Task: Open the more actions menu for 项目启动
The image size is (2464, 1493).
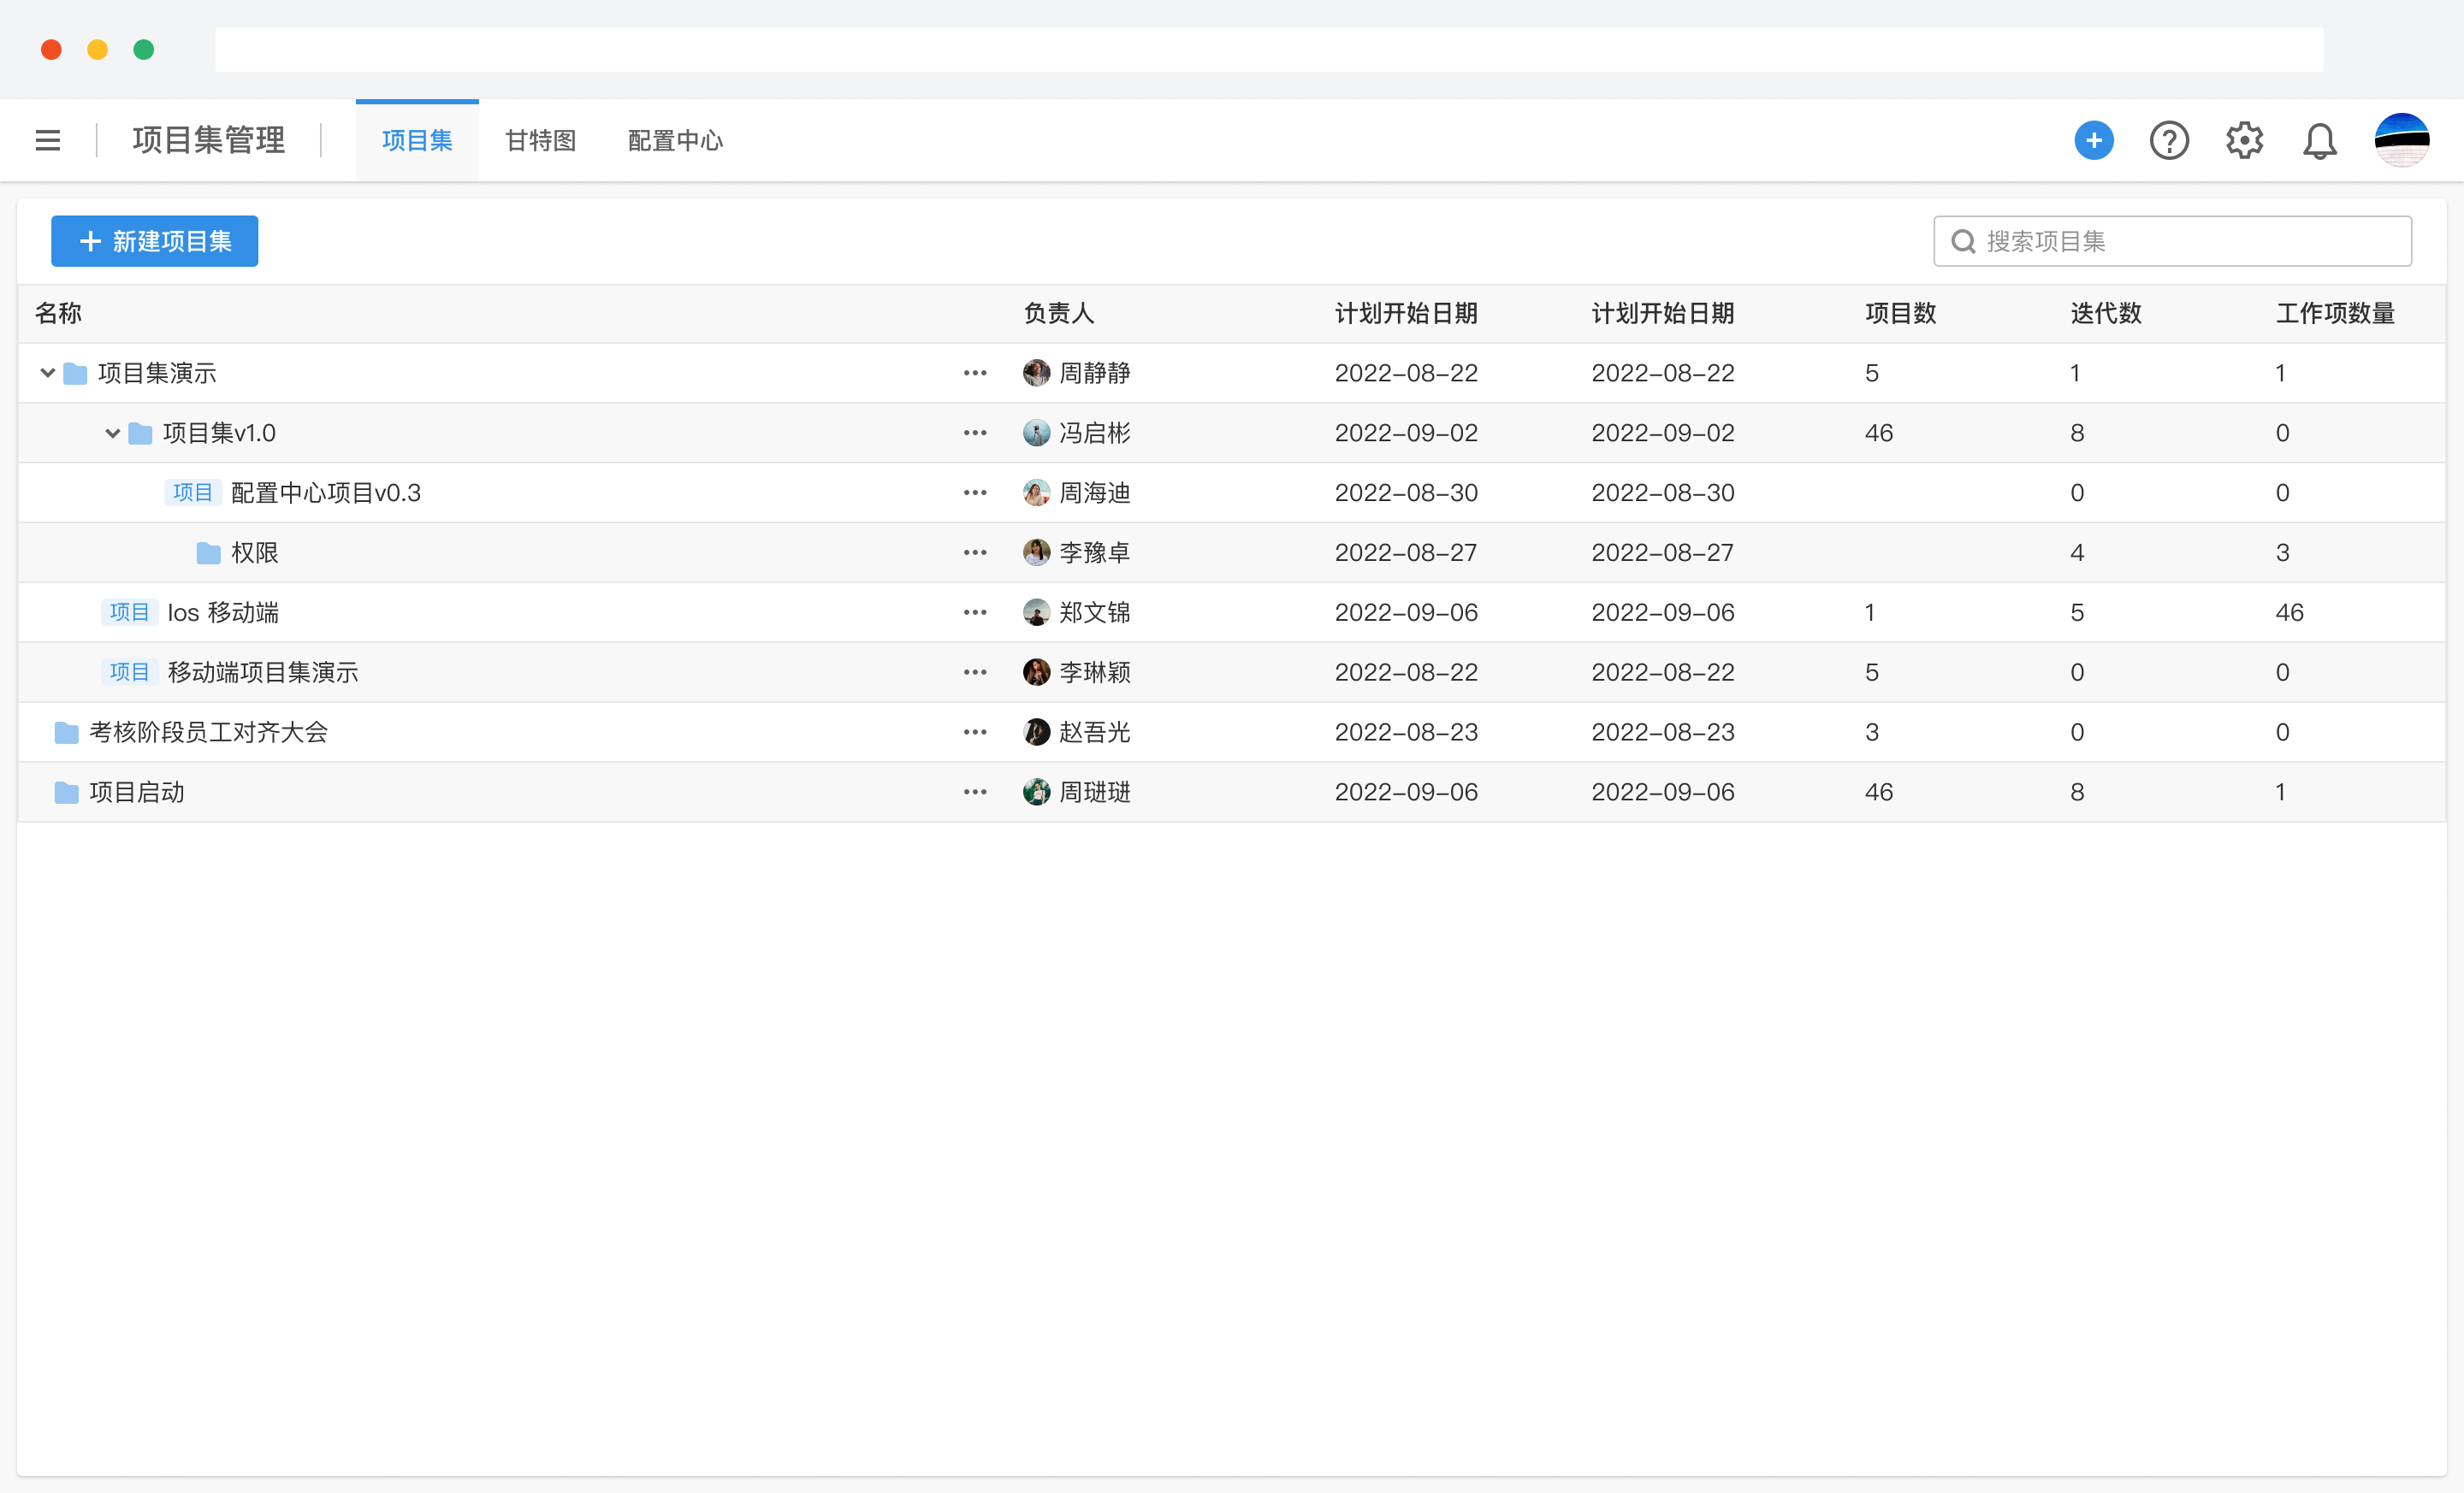Action: click(974, 792)
